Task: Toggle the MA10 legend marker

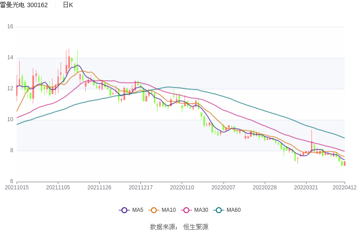Action: (154, 210)
